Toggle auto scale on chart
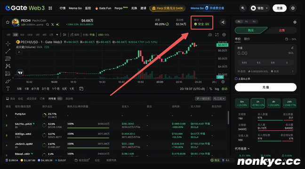Viewport: 305px width, 169px height. (x=225, y=89)
